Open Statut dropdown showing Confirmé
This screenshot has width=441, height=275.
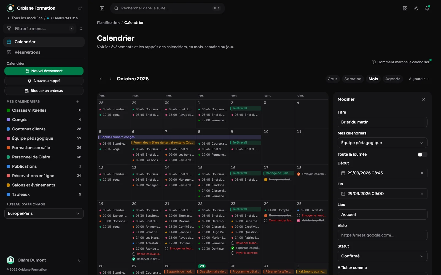pos(383,256)
